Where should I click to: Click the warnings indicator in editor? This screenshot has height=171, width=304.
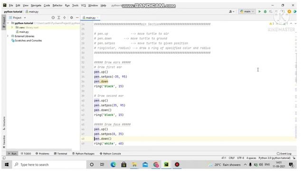(272, 23)
